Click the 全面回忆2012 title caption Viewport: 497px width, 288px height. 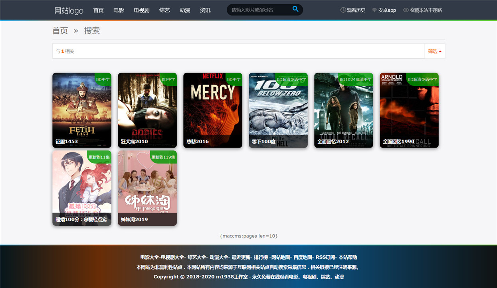coord(333,142)
